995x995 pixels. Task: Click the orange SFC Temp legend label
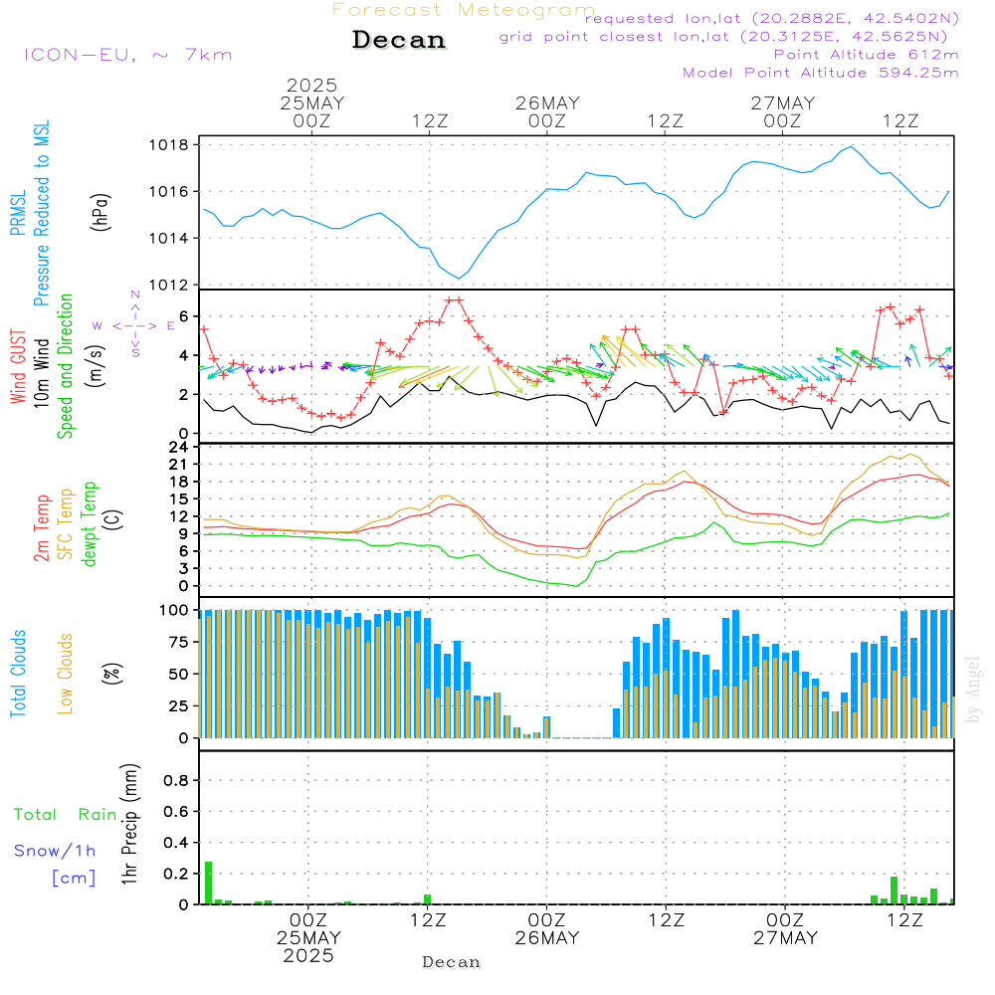[67, 524]
